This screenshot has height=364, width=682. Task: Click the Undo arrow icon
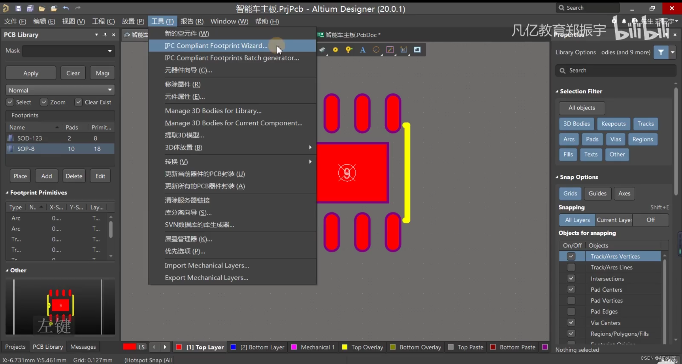point(66,8)
